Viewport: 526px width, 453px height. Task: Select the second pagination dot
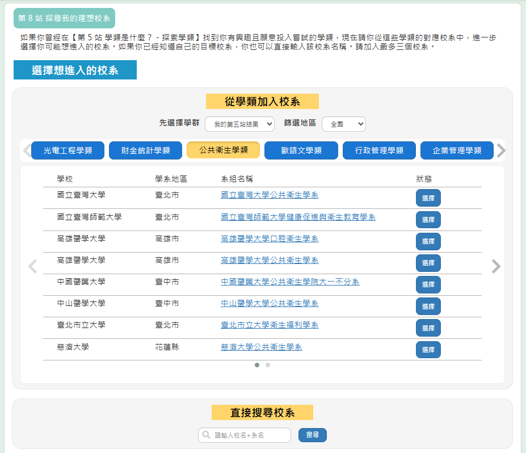268,365
